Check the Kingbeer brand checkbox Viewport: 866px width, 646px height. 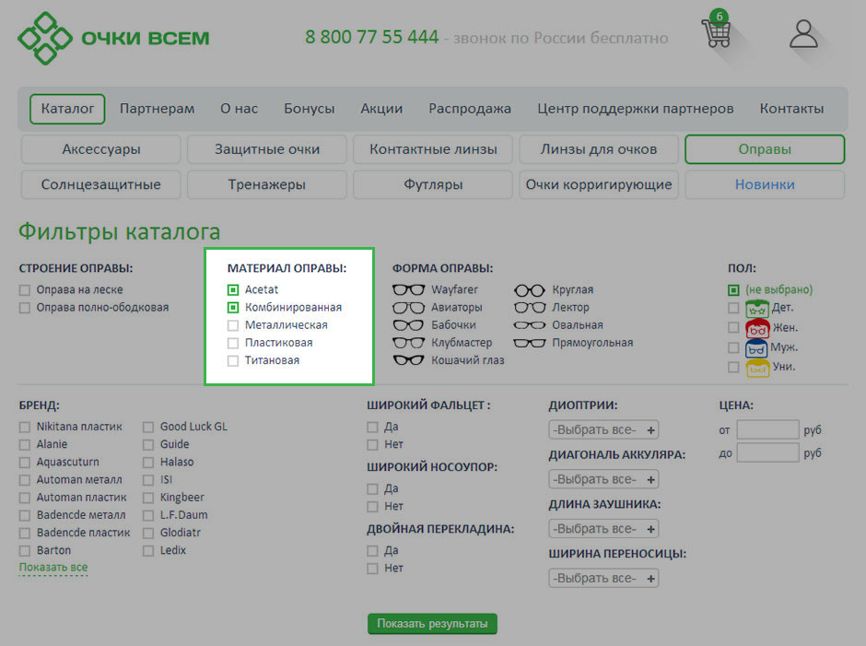pos(148,498)
